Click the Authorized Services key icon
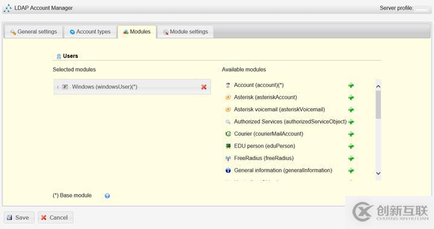This screenshot has width=434, height=229. [x=228, y=121]
